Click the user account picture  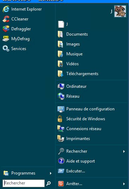point(120,11)
